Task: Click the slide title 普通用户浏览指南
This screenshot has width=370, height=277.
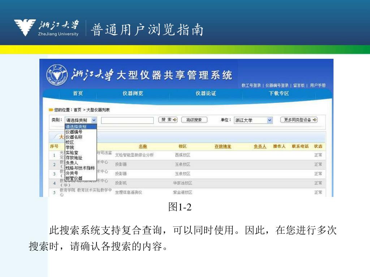Action: click(x=147, y=30)
